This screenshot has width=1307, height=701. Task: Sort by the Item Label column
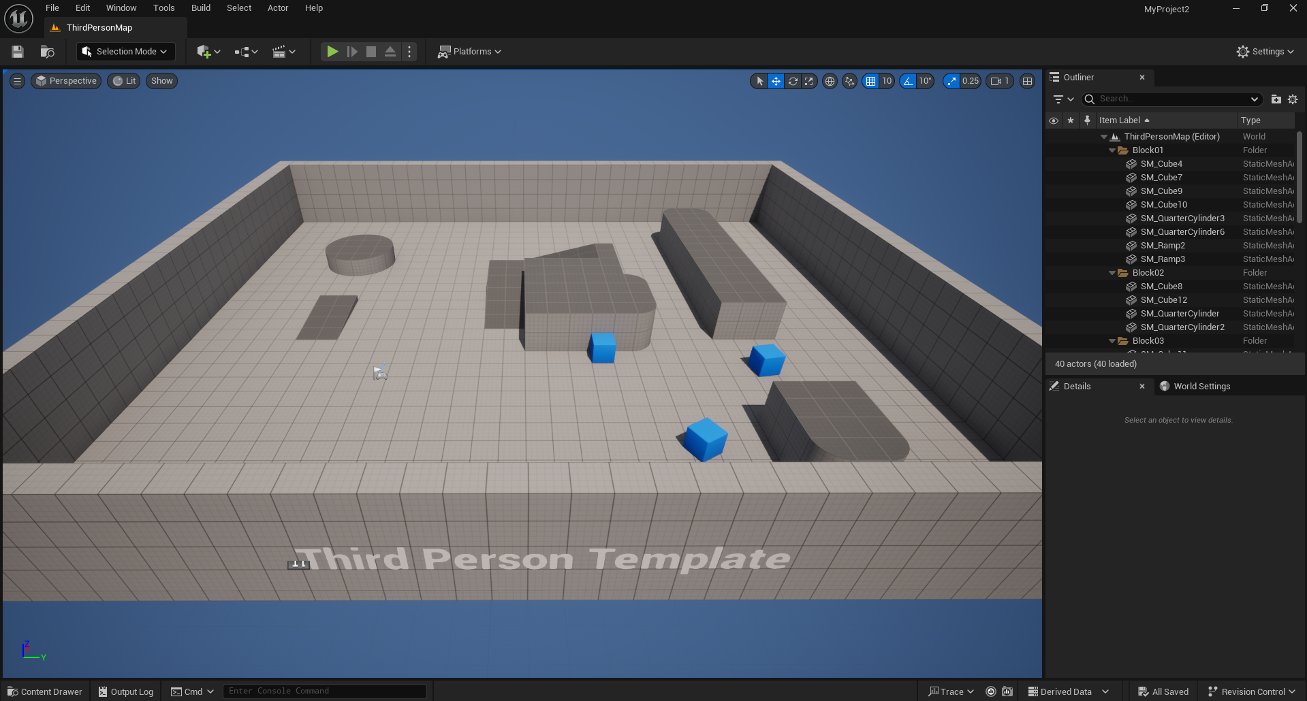click(1166, 120)
